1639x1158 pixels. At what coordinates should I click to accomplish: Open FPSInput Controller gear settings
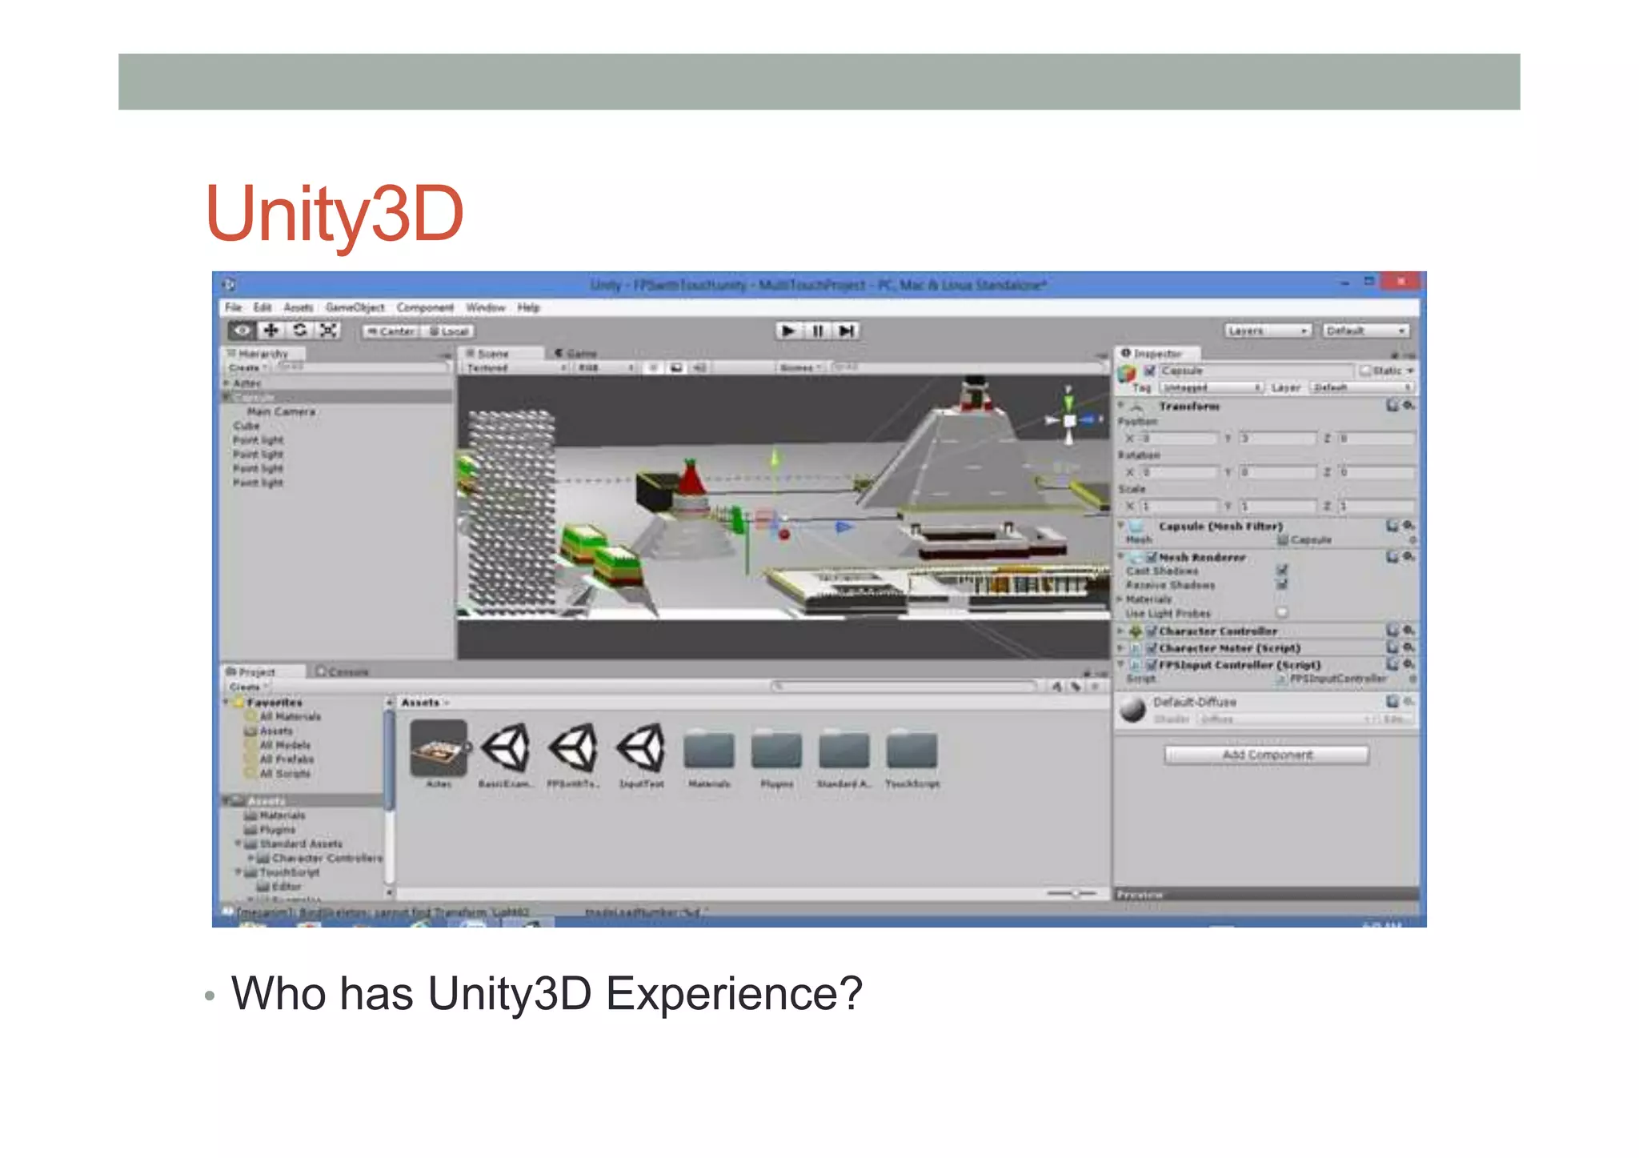1409,664
